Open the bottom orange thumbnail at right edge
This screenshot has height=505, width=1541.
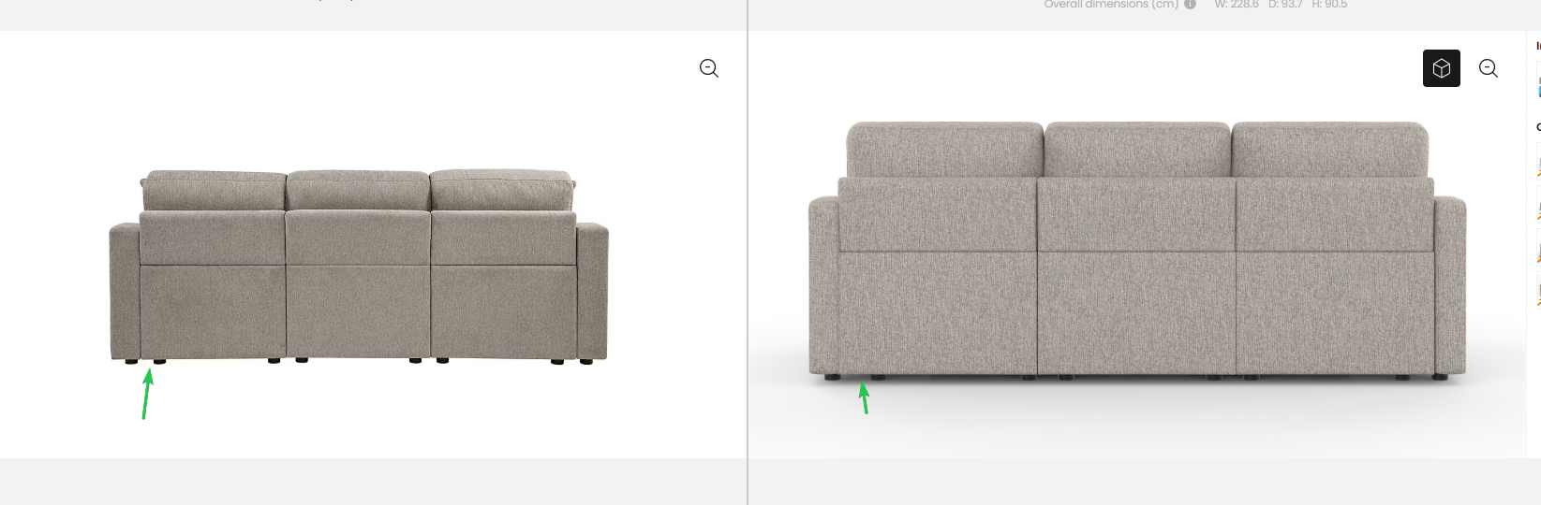point(1538,296)
